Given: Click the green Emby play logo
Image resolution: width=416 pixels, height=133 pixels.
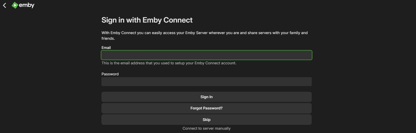Looking at the screenshot, I should pyautogui.click(x=15, y=5).
